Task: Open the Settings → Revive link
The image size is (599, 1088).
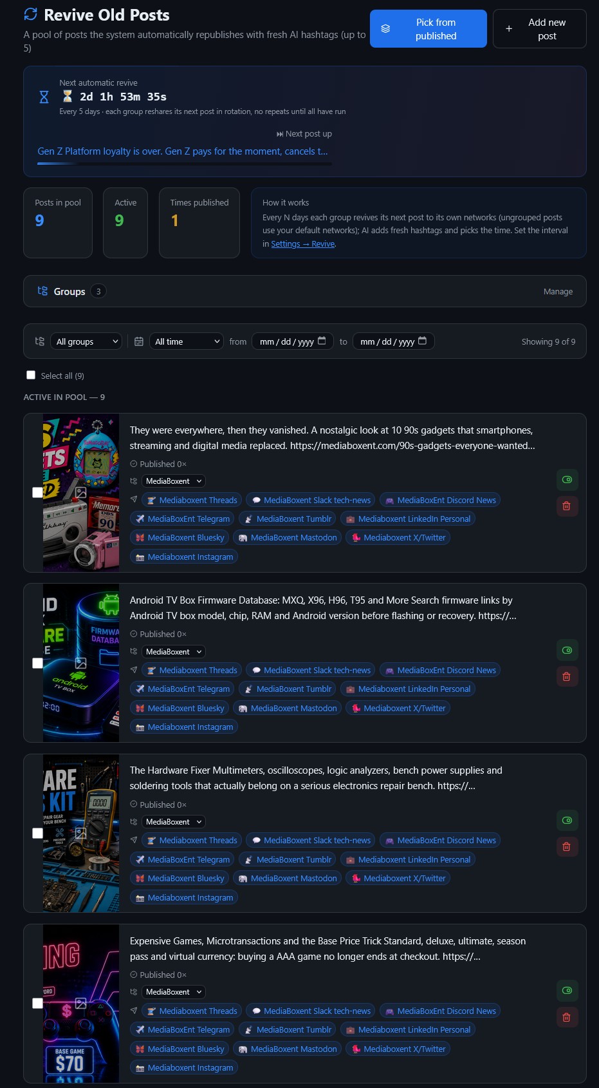Action: click(303, 244)
